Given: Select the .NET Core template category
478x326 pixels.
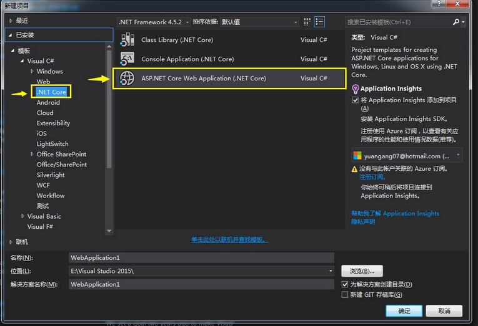Looking at the screenshot, I should pos(51,92).
